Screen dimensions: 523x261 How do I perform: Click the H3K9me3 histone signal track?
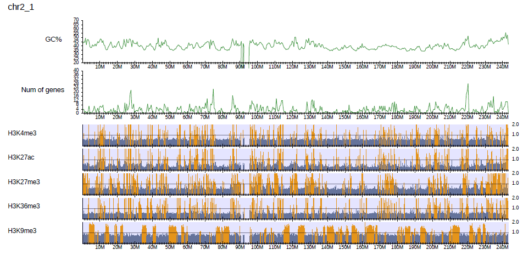click(295, 232)
